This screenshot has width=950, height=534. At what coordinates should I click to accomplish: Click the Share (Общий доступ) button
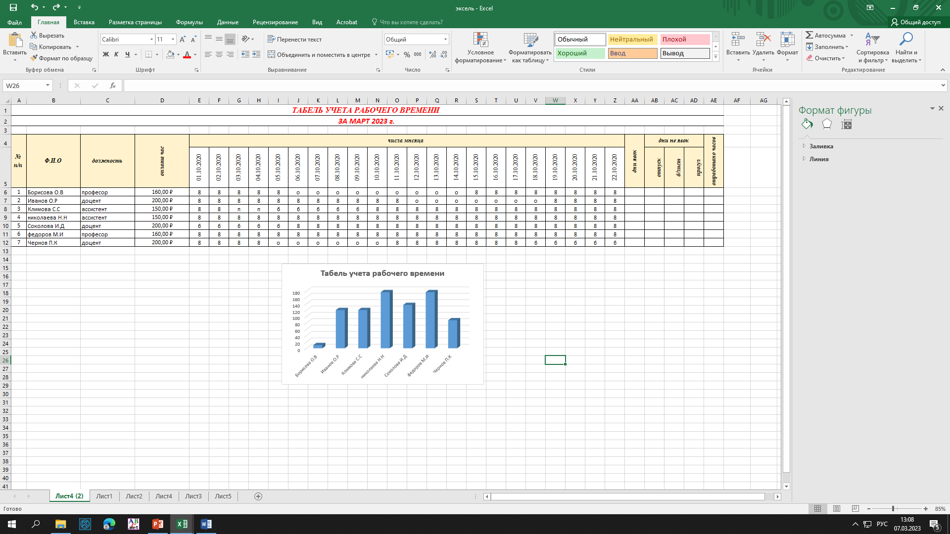916,22
